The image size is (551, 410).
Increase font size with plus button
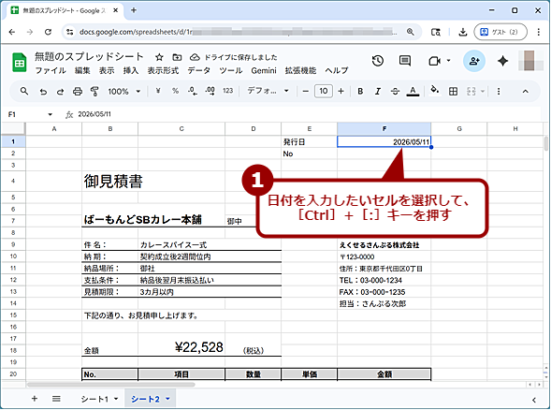(341, 92)
